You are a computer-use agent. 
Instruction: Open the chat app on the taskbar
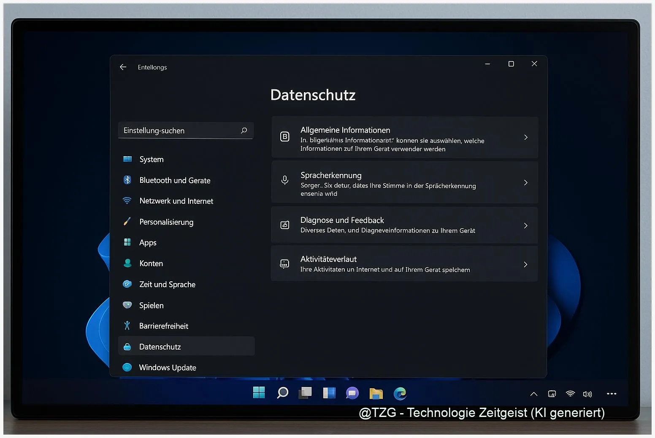(x=352, y=393)
